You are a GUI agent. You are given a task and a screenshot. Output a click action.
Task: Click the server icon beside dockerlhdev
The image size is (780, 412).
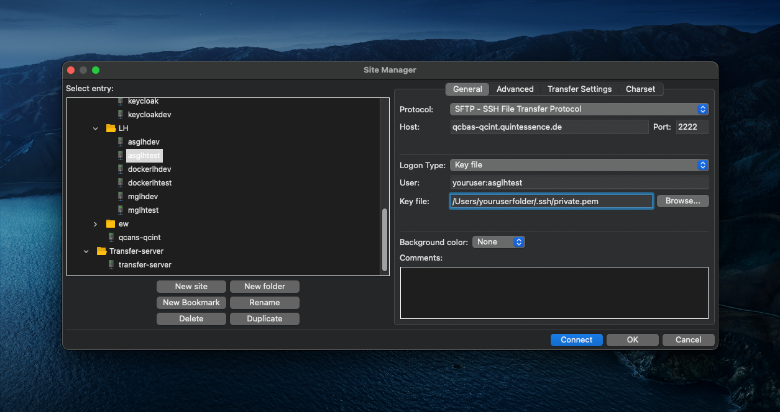[121, 169]
